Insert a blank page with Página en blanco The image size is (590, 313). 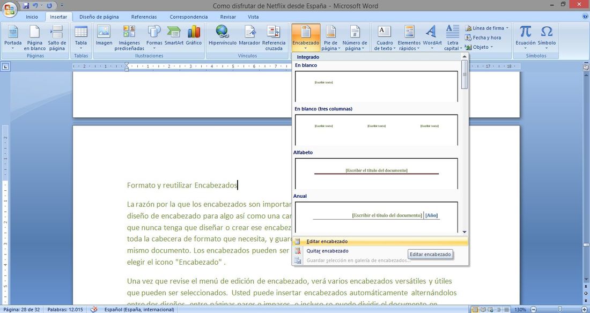tap(35, 38)
